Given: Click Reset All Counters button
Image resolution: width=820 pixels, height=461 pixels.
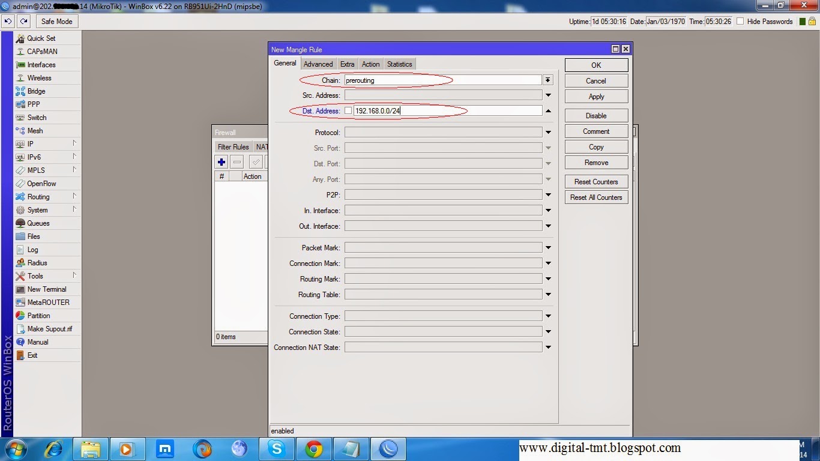Looking at the screenshot, I should (596, 197).
